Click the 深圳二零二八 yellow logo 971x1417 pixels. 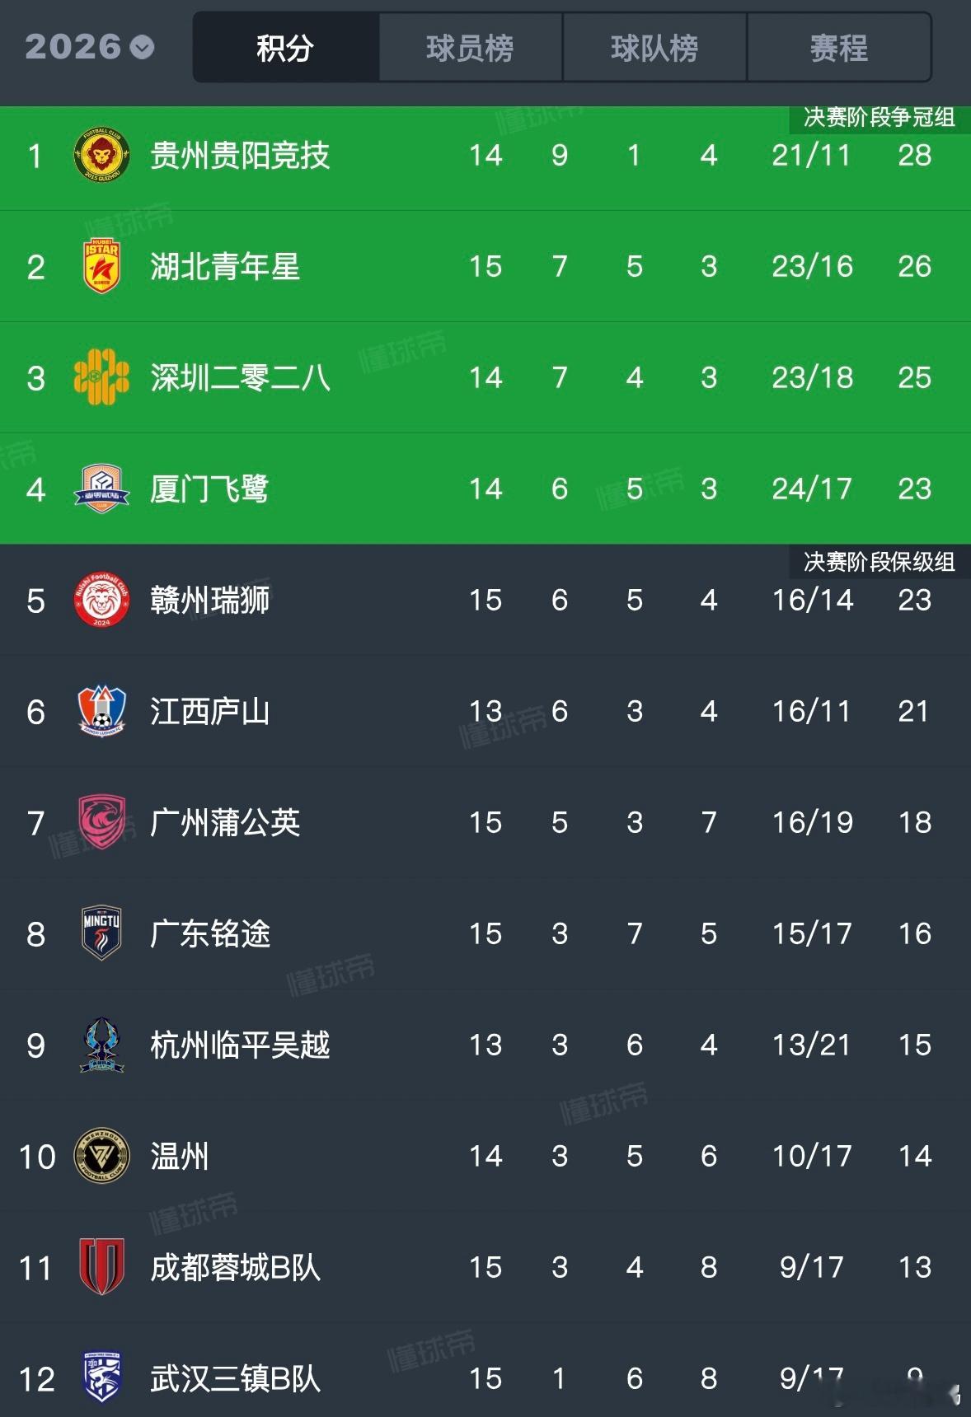pyautogui.click(x=101, y=377)
